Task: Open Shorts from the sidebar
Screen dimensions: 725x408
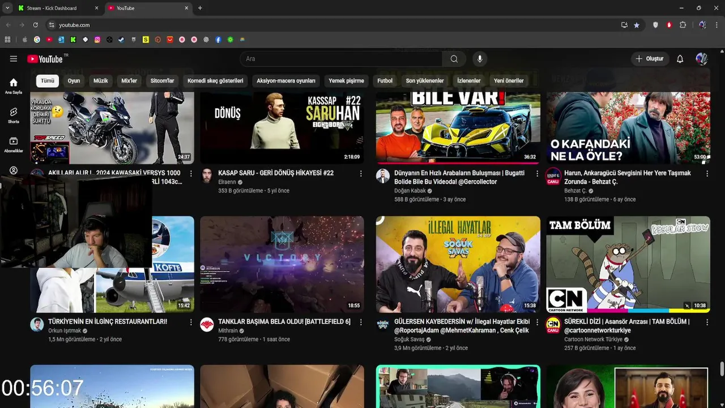Action: (x=14, y=115)
